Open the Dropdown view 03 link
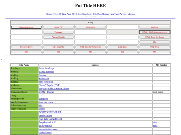 [48, 122]
